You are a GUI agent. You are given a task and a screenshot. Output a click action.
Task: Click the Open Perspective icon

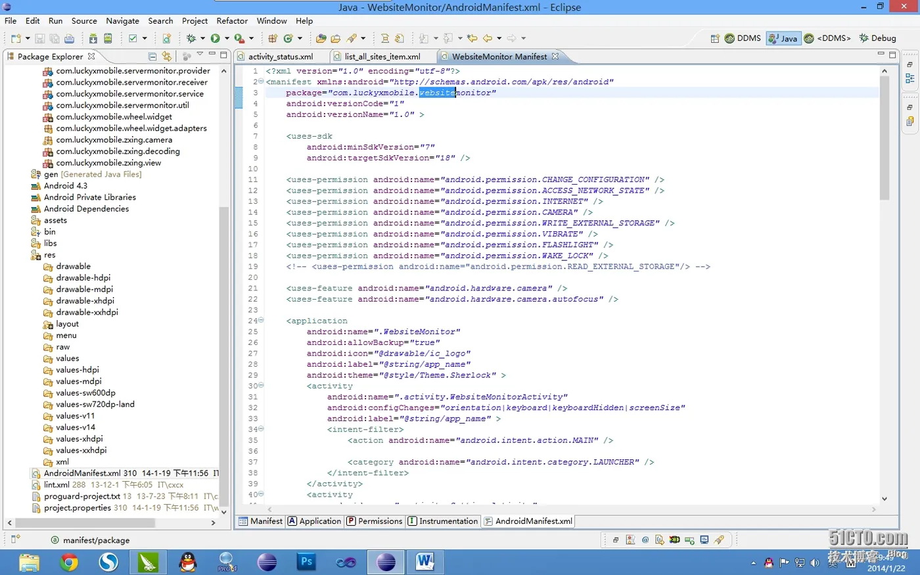click(714, 39)
